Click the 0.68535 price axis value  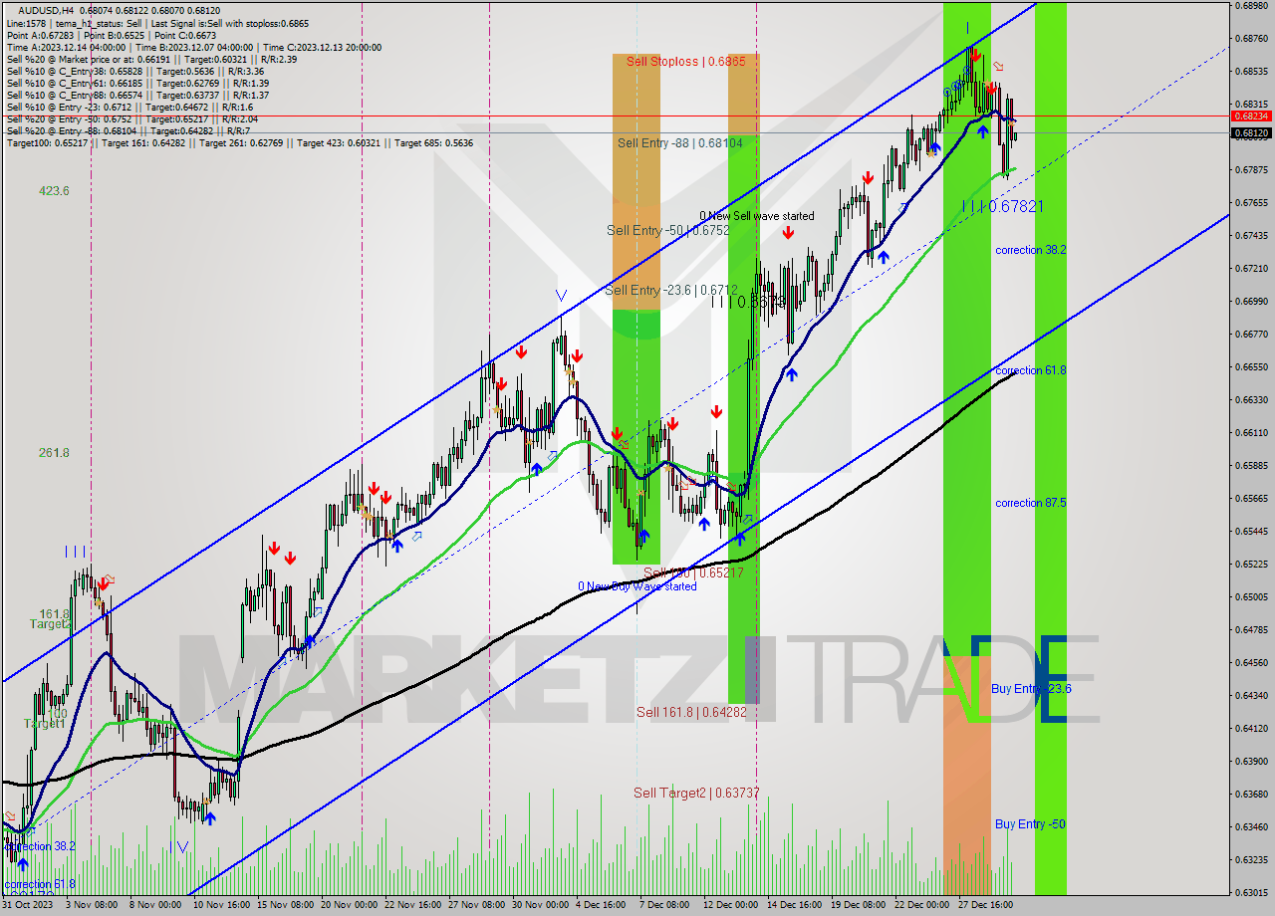[1253, 71]
